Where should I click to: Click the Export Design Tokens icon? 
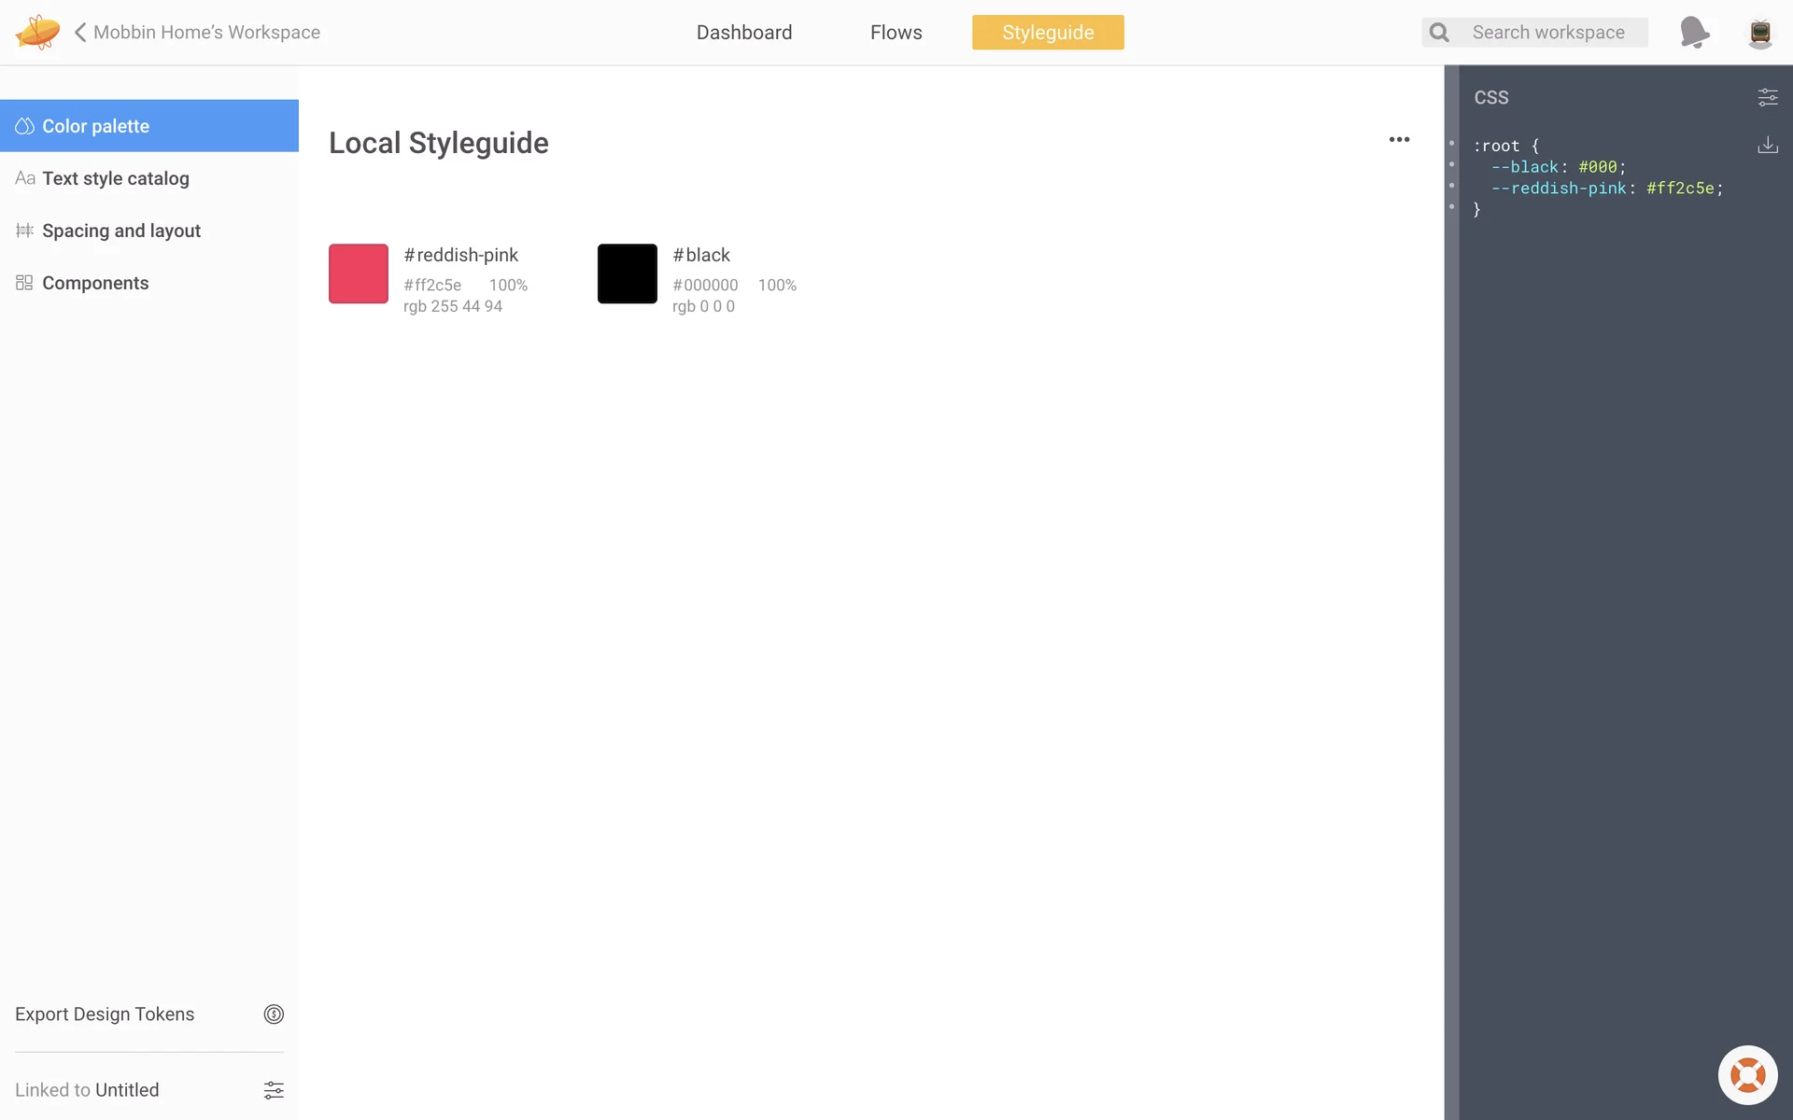(274, 1014)
